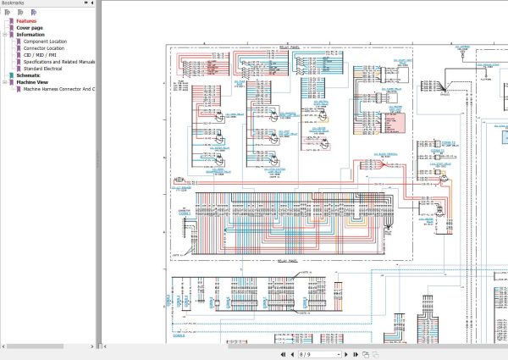This screenshot has height=360, width=508.
Task: Open the Standard Electrical bookmark
Action: click(x=42, y=69)
